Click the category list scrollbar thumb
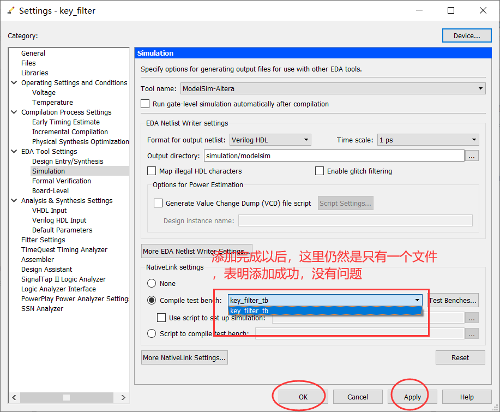The height and width of the screenshot is (412, 500). (67, 397)
